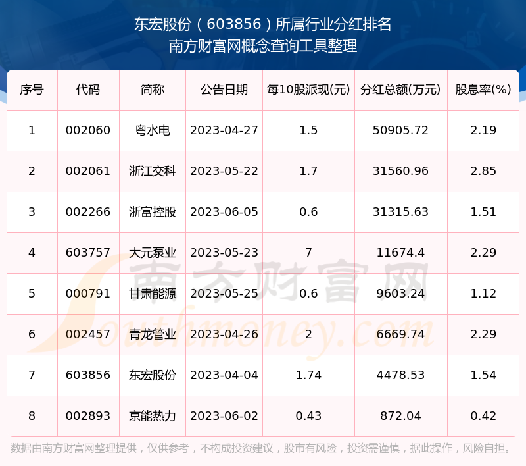Screen dimensions: 526x466
Task: Click dividend yield 1.12
Action: click(x=483, y=294)
